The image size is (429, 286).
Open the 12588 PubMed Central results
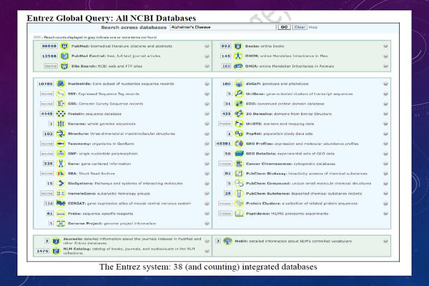tap(49, 56)
